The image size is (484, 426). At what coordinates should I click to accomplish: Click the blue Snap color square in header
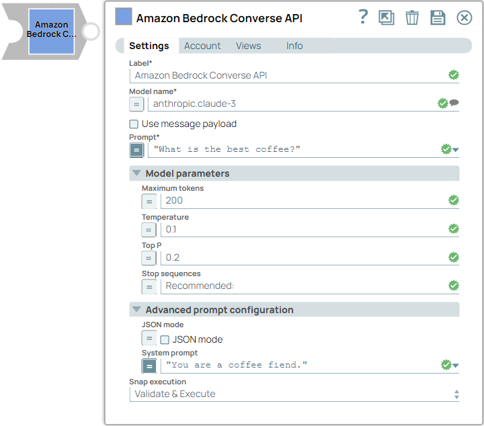124,17
